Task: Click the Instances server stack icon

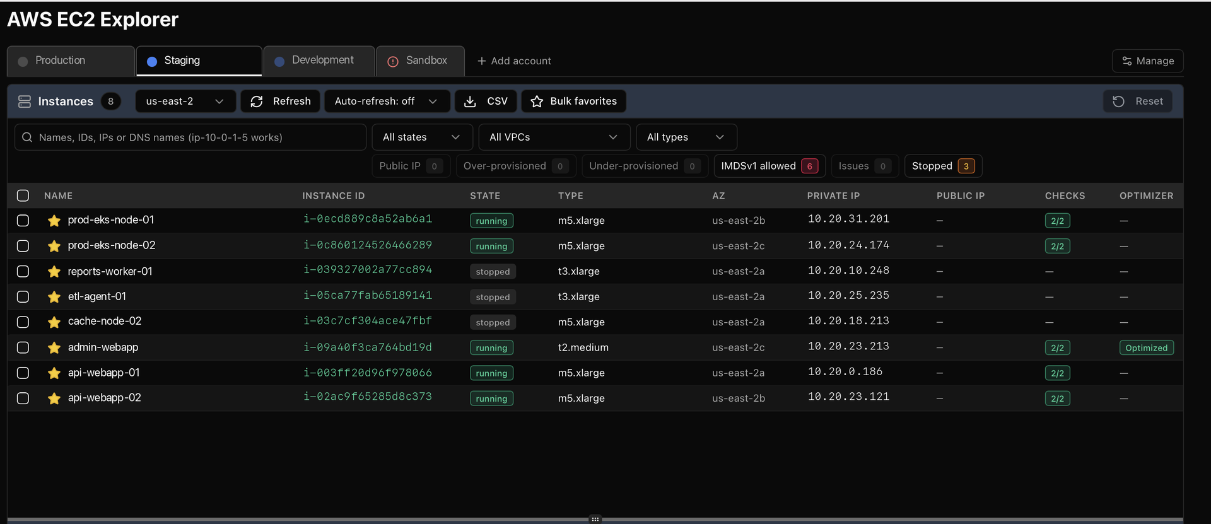Action: click(x=25, y=102)
